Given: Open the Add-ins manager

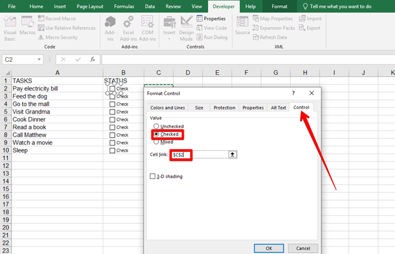Looking at the screenshot, I should (110, 28).
